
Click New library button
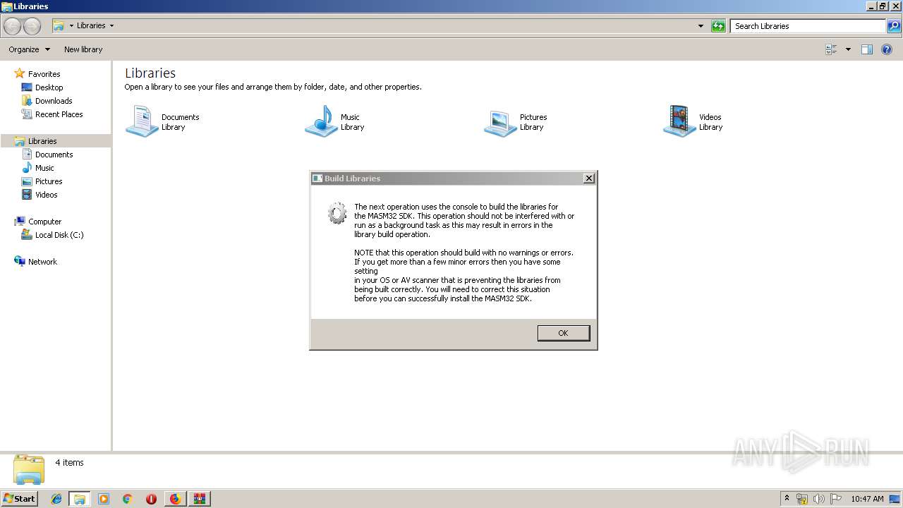83,49
